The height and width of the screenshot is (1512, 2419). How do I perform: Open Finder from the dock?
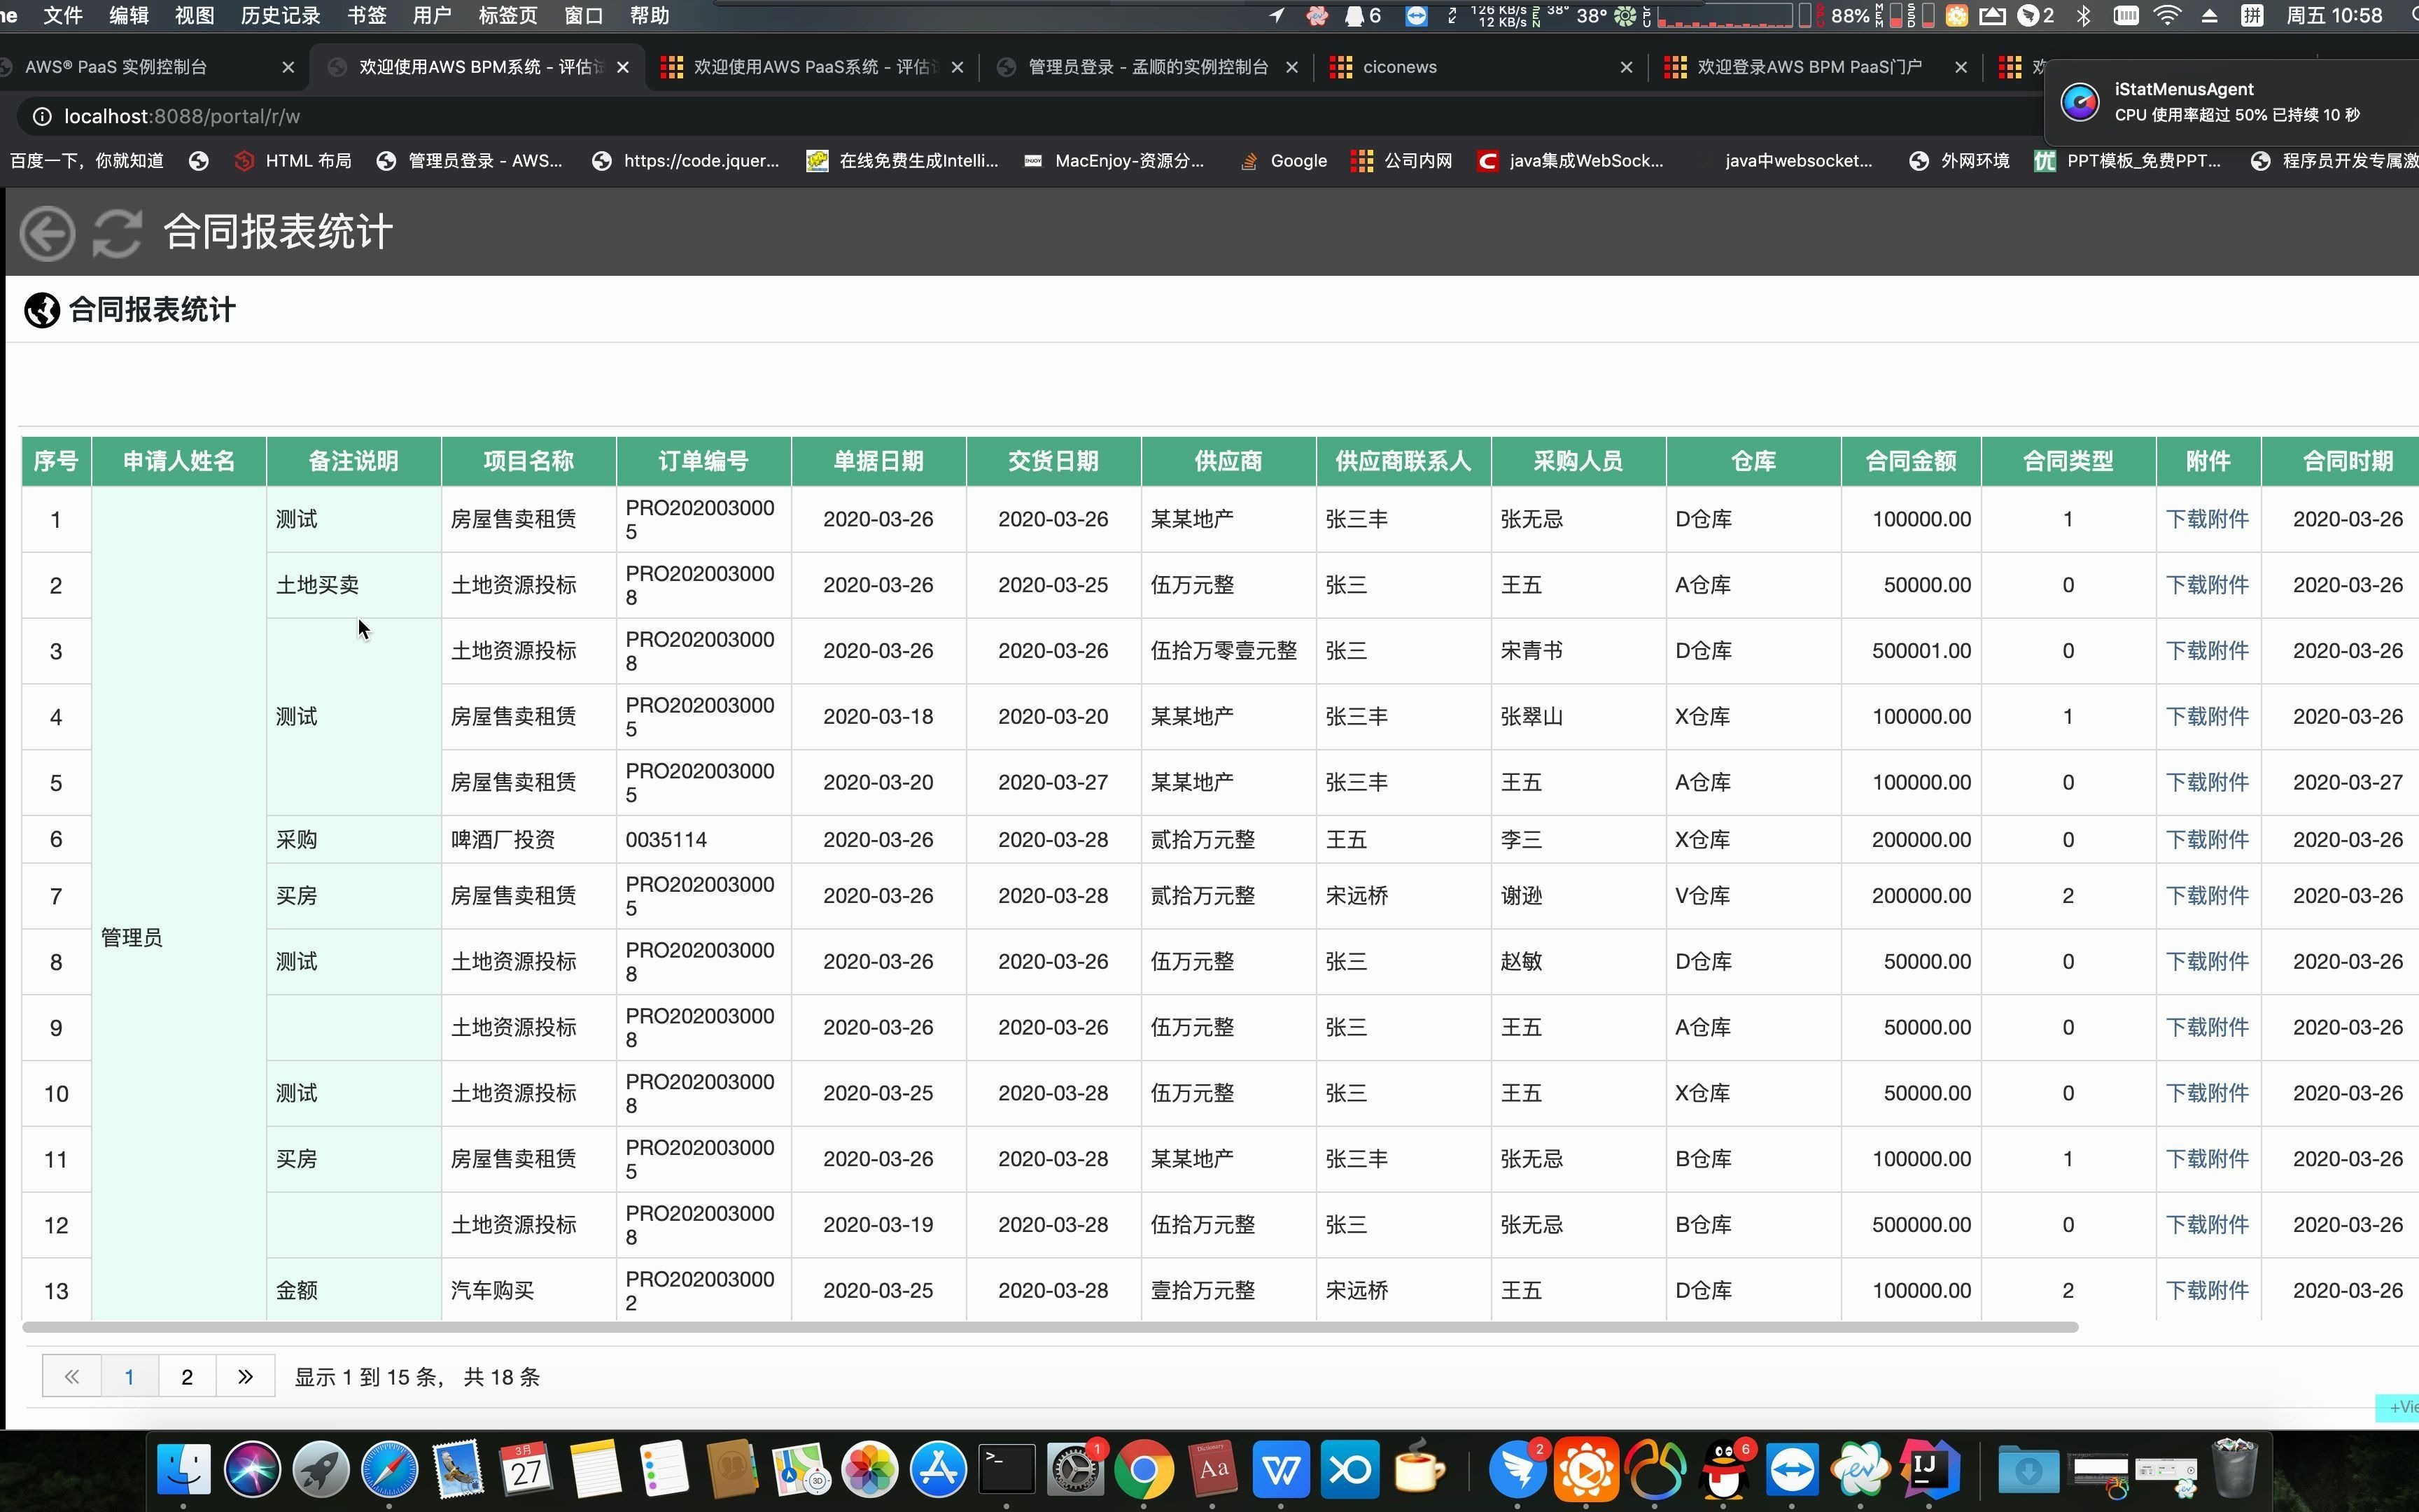[184, 1469]
